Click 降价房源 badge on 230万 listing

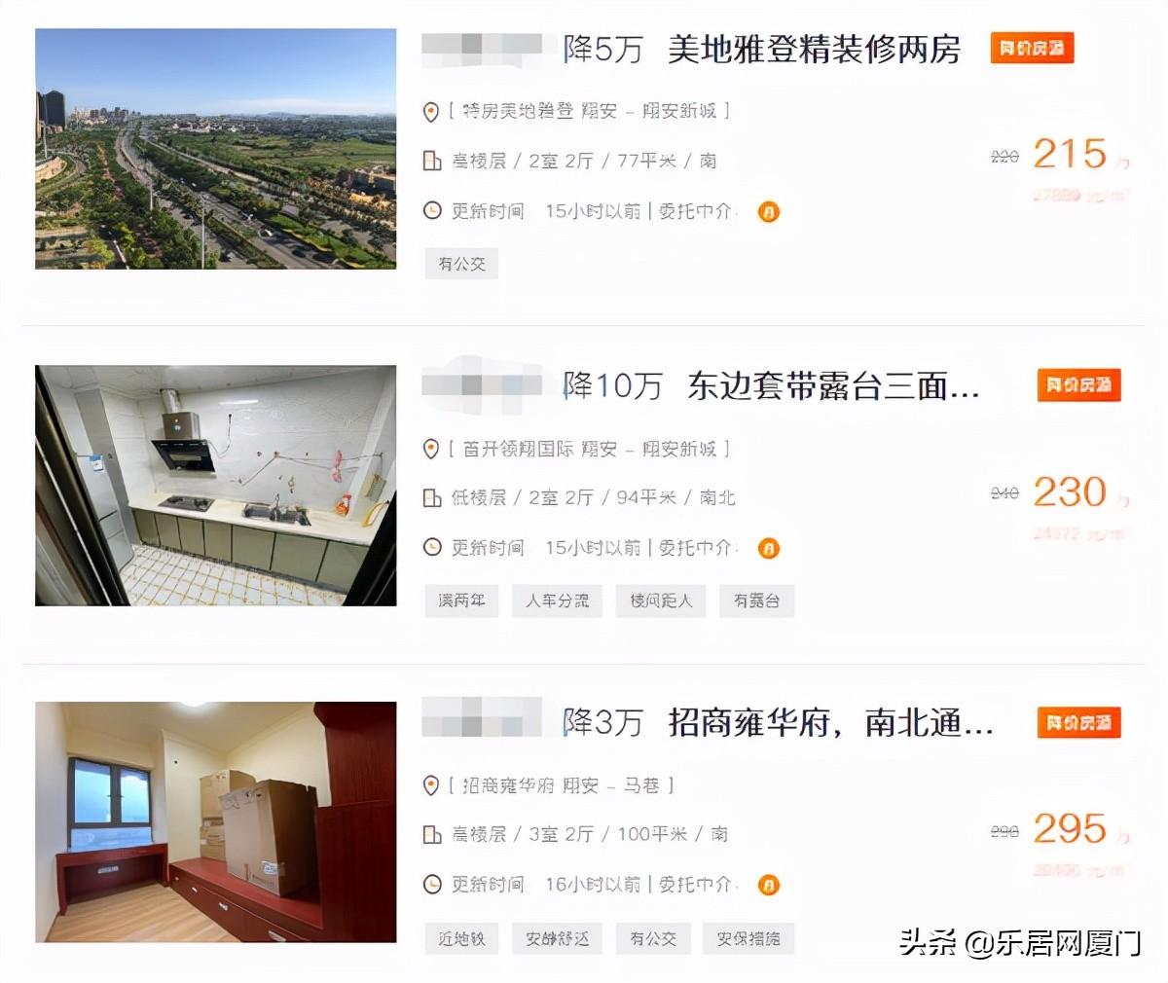coord(1078,385)
